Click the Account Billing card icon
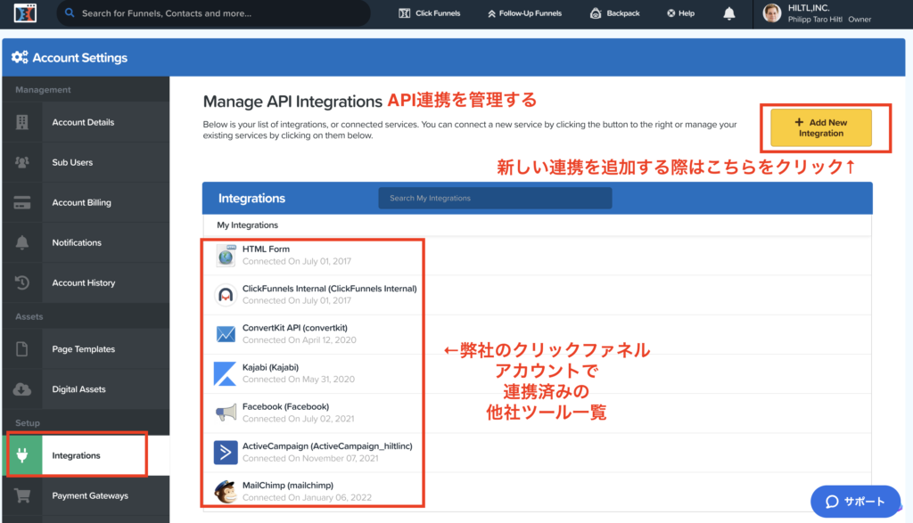 [x=22, y=202]
